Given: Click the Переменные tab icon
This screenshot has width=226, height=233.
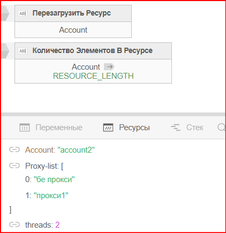Looking at the screenshot, I should click(25, 127).
